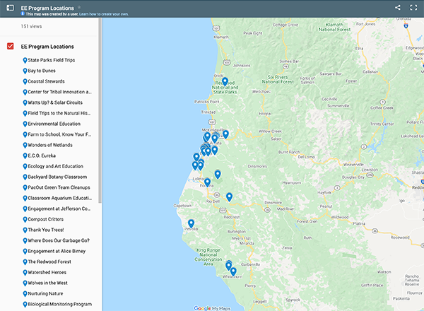Viewport: 424px width, 311px height.
Task: Select The Redwood Forest entry
Action: [x=49, y=262]
